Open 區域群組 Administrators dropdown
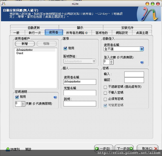Screen dimensions: 162x156 80,61
